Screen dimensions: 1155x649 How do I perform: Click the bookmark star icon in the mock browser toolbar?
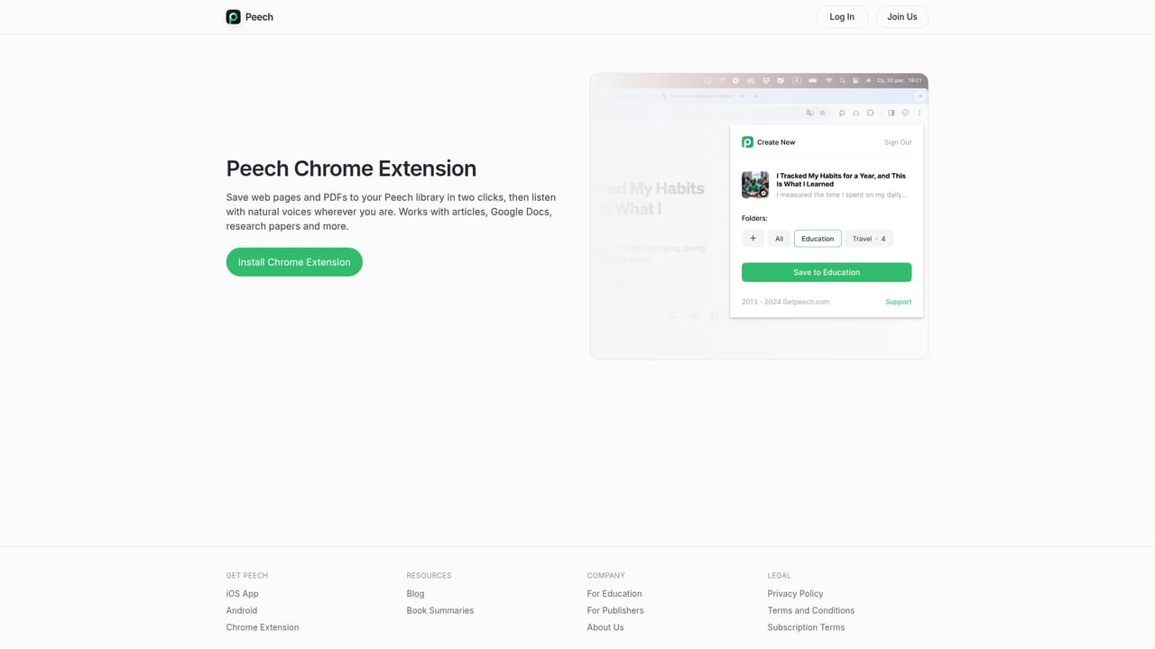pyautogui.click(x=822, y=113)
